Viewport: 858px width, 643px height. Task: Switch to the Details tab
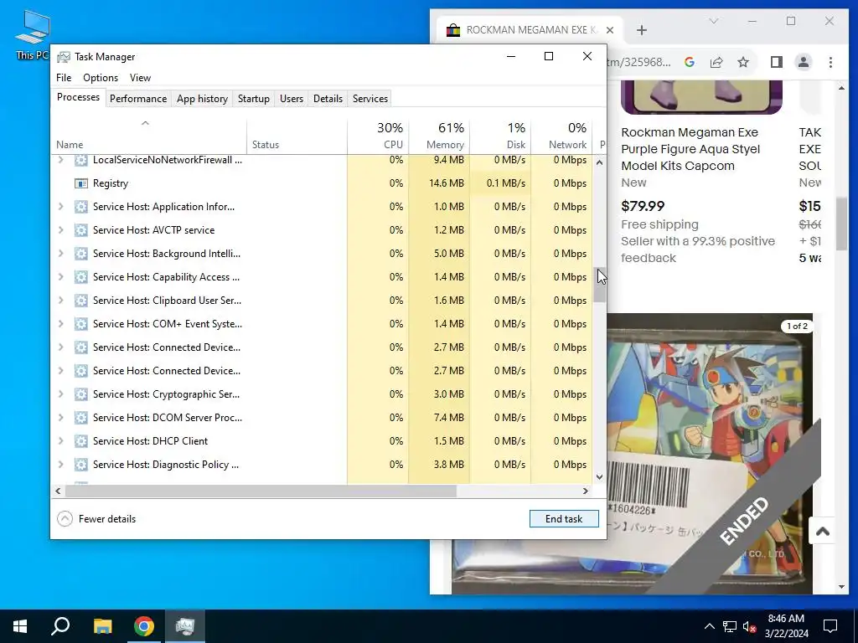[x=328, y=99]
